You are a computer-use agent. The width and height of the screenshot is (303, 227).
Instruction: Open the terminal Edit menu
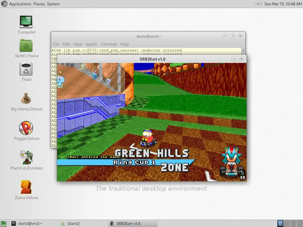[x=67, y=44]
